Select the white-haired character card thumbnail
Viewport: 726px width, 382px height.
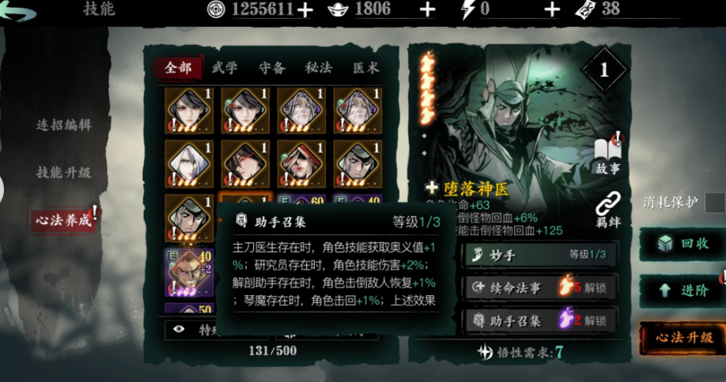pos(189,163)
